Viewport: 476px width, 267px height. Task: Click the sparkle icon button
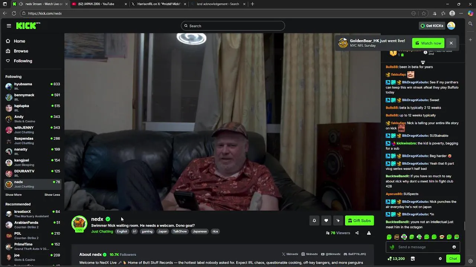[338, 221]
